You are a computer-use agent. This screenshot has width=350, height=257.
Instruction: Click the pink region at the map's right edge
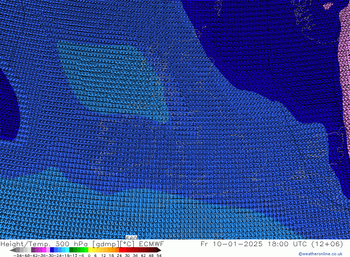click(x=345, y=67)
